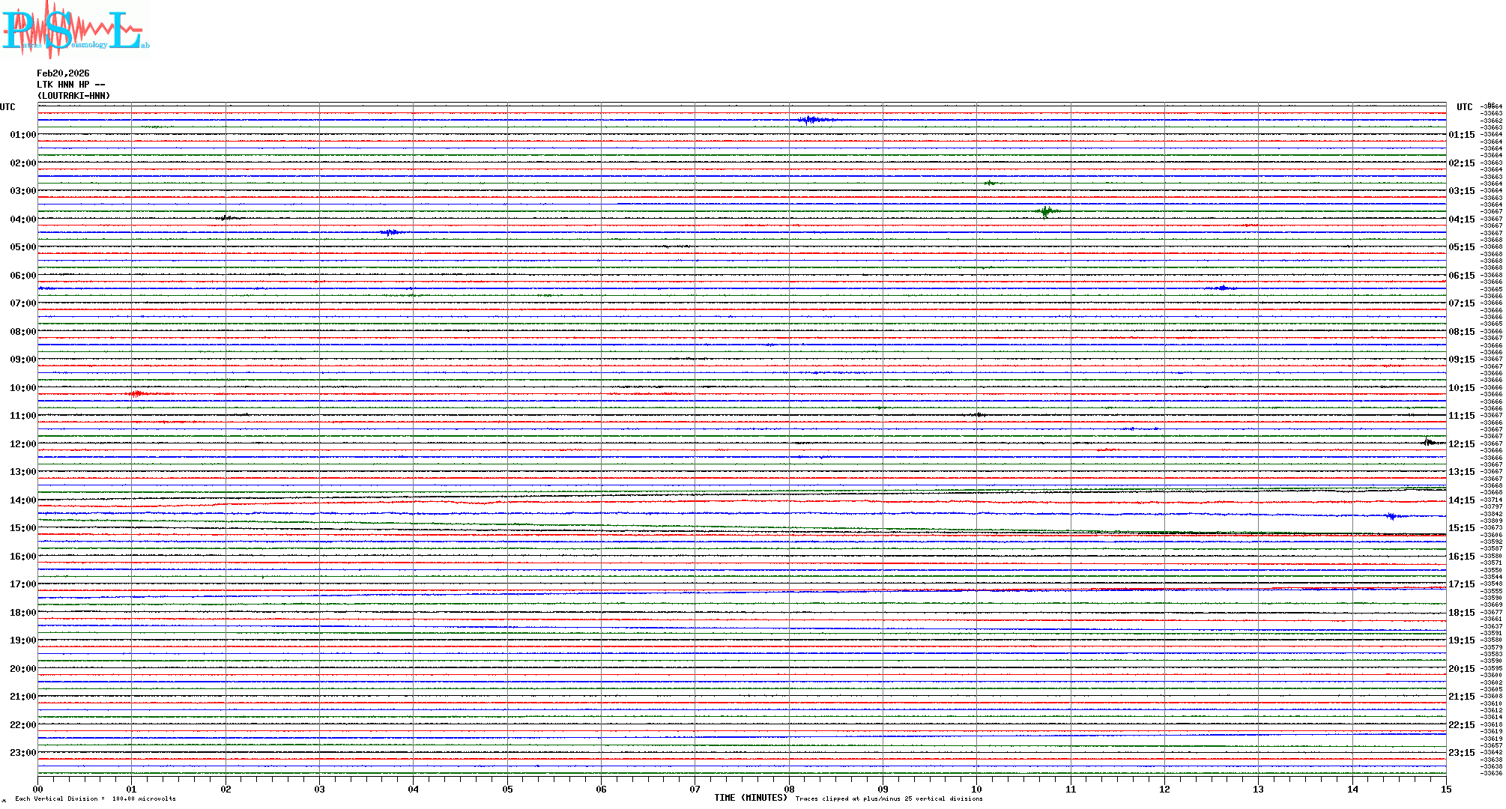Click the black event at end of 12:00 row
Image resolution: width=1506 pixels, height=809 pixels.
1430,443
